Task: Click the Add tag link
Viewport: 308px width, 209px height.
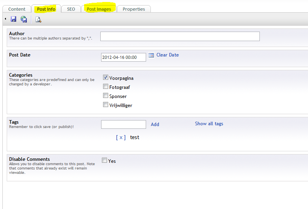Action: [x=155, y=124]
